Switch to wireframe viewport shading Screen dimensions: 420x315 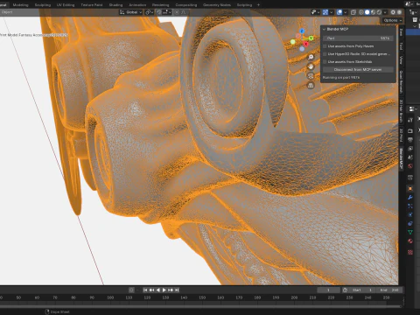tap(361, 12)
